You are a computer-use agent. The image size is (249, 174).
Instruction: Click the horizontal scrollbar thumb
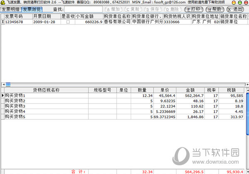[x=8, y=85]
